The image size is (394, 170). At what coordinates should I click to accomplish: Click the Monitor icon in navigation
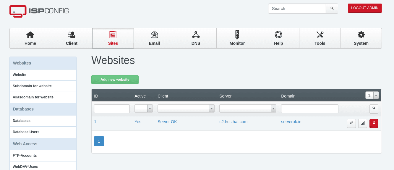[x=237, y=35]
